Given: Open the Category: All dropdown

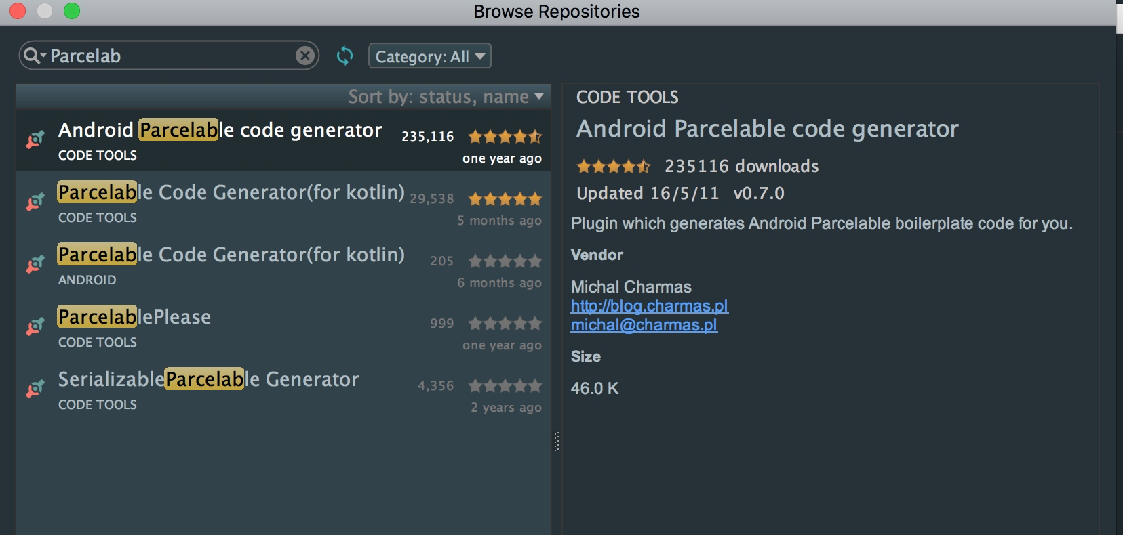Looking at the screenshot, I should pos(430,56).
